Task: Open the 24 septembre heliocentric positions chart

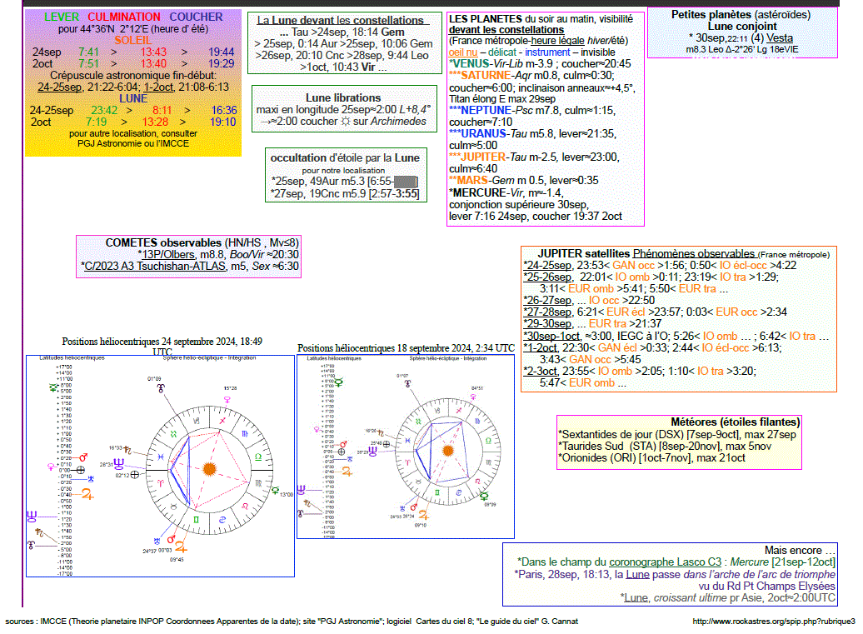Action: coord(160,467)
